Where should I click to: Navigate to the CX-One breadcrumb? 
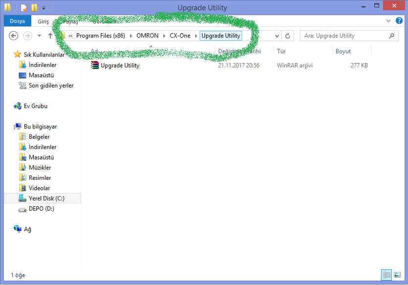(180, 36)
